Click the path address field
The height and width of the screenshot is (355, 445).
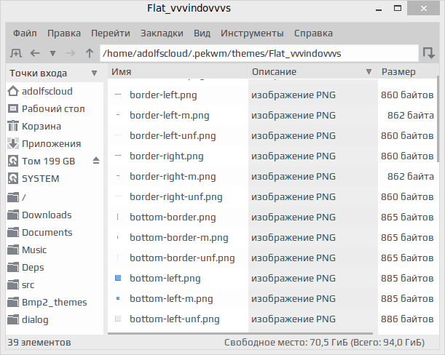[x=259, y=53]
